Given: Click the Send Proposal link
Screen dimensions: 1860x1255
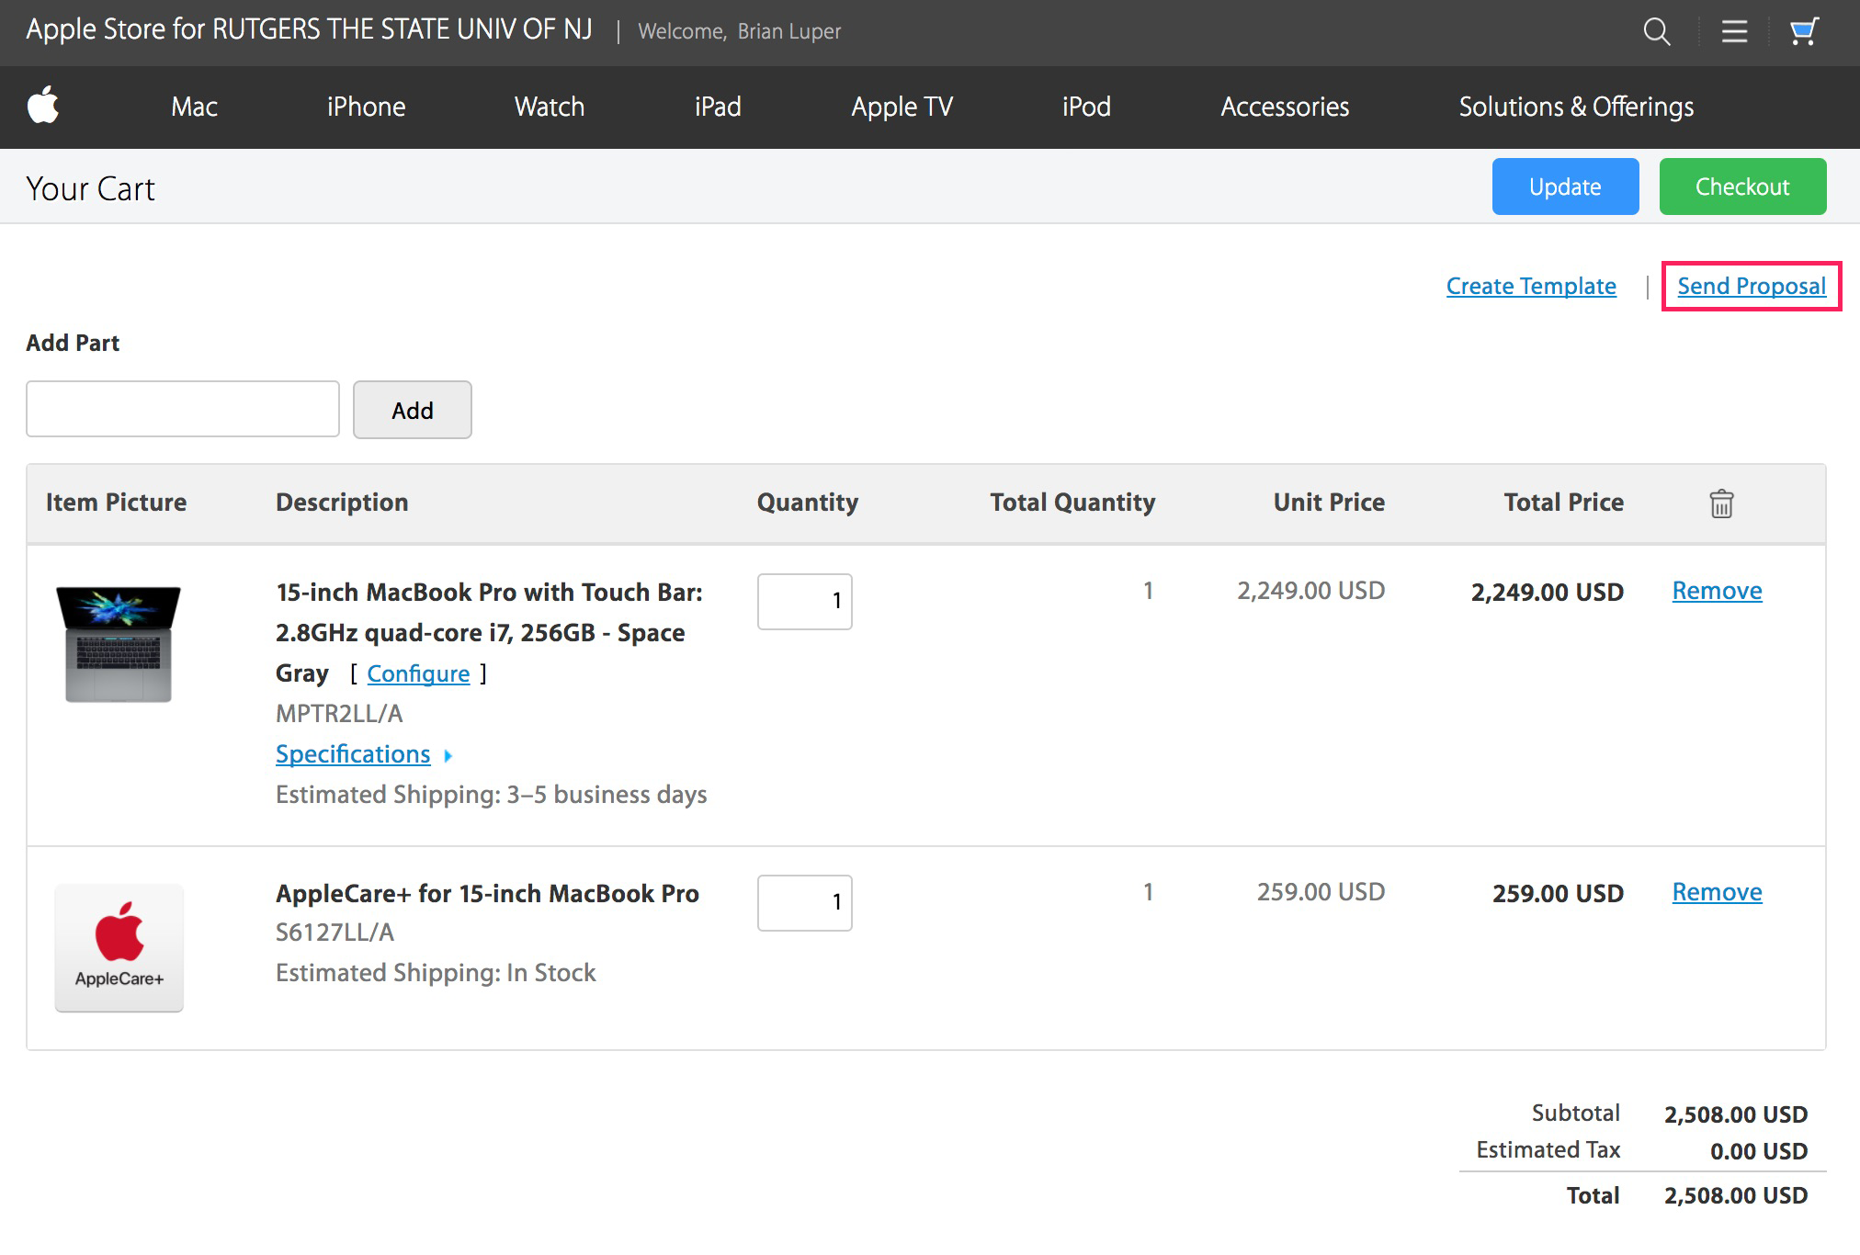Looking at the screenshot, I should [x=1751, y=287].
